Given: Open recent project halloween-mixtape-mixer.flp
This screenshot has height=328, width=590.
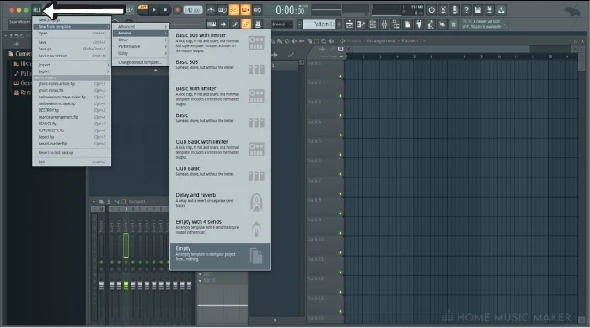Looking at the screenshot, I should [x=72, y=98].
